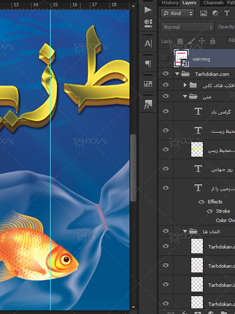The width and height of the screenshot is (235, 314).
Task: Show the hidden warning layer
Action: pyautogui.click(x=166, y=58)
